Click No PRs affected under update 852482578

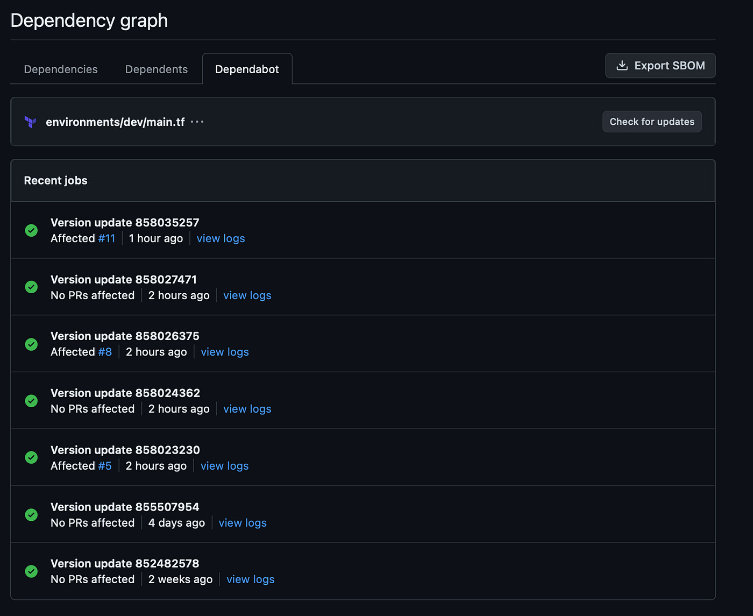tap(93, 579)
